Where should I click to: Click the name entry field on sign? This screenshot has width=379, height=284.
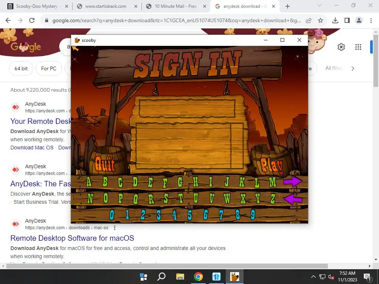[x=187, y=108]
